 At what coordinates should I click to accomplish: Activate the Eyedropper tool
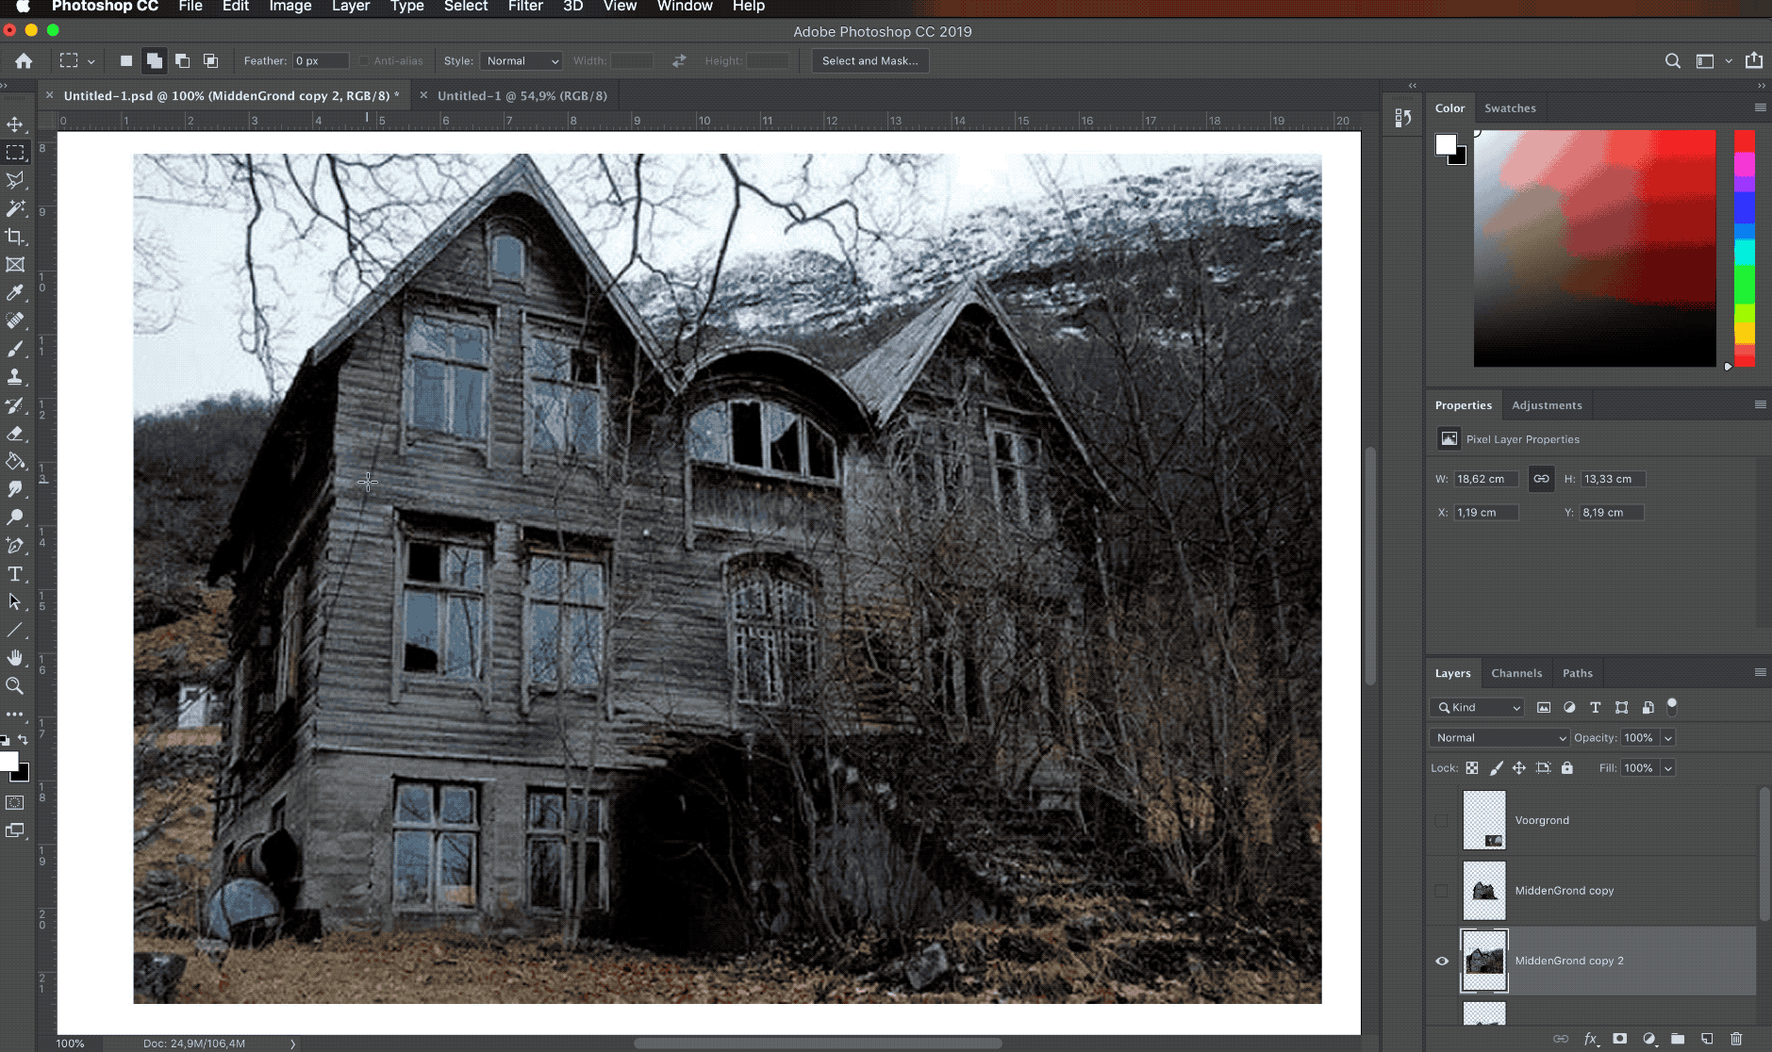tap(14, 293)
